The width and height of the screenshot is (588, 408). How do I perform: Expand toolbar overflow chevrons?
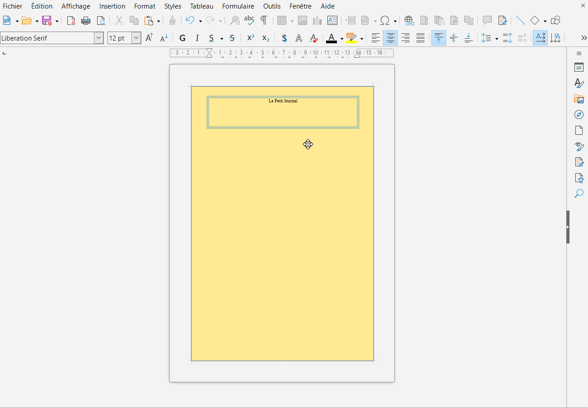click(583, 38)
